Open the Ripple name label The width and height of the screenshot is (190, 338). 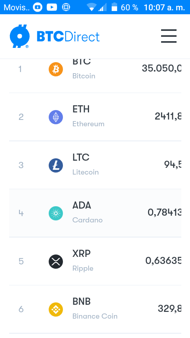tap(83, 268)
